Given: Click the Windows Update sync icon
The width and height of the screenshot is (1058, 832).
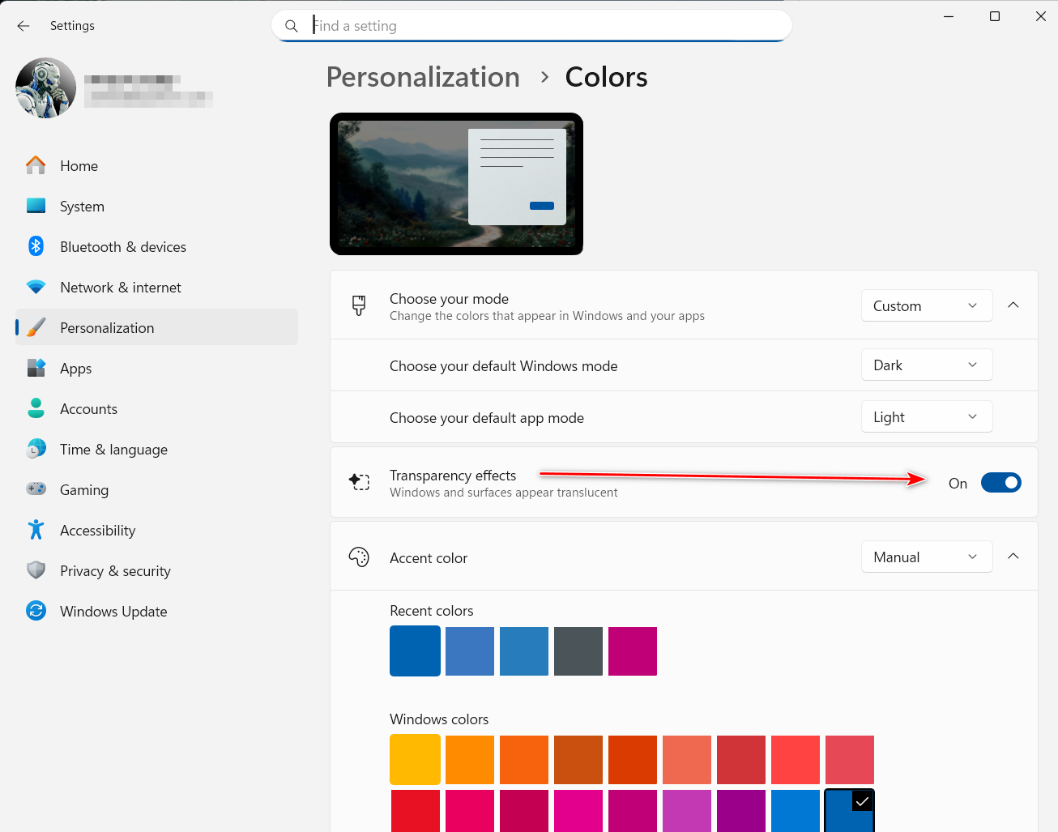Looking at the screenshot, I should point(36,611).
